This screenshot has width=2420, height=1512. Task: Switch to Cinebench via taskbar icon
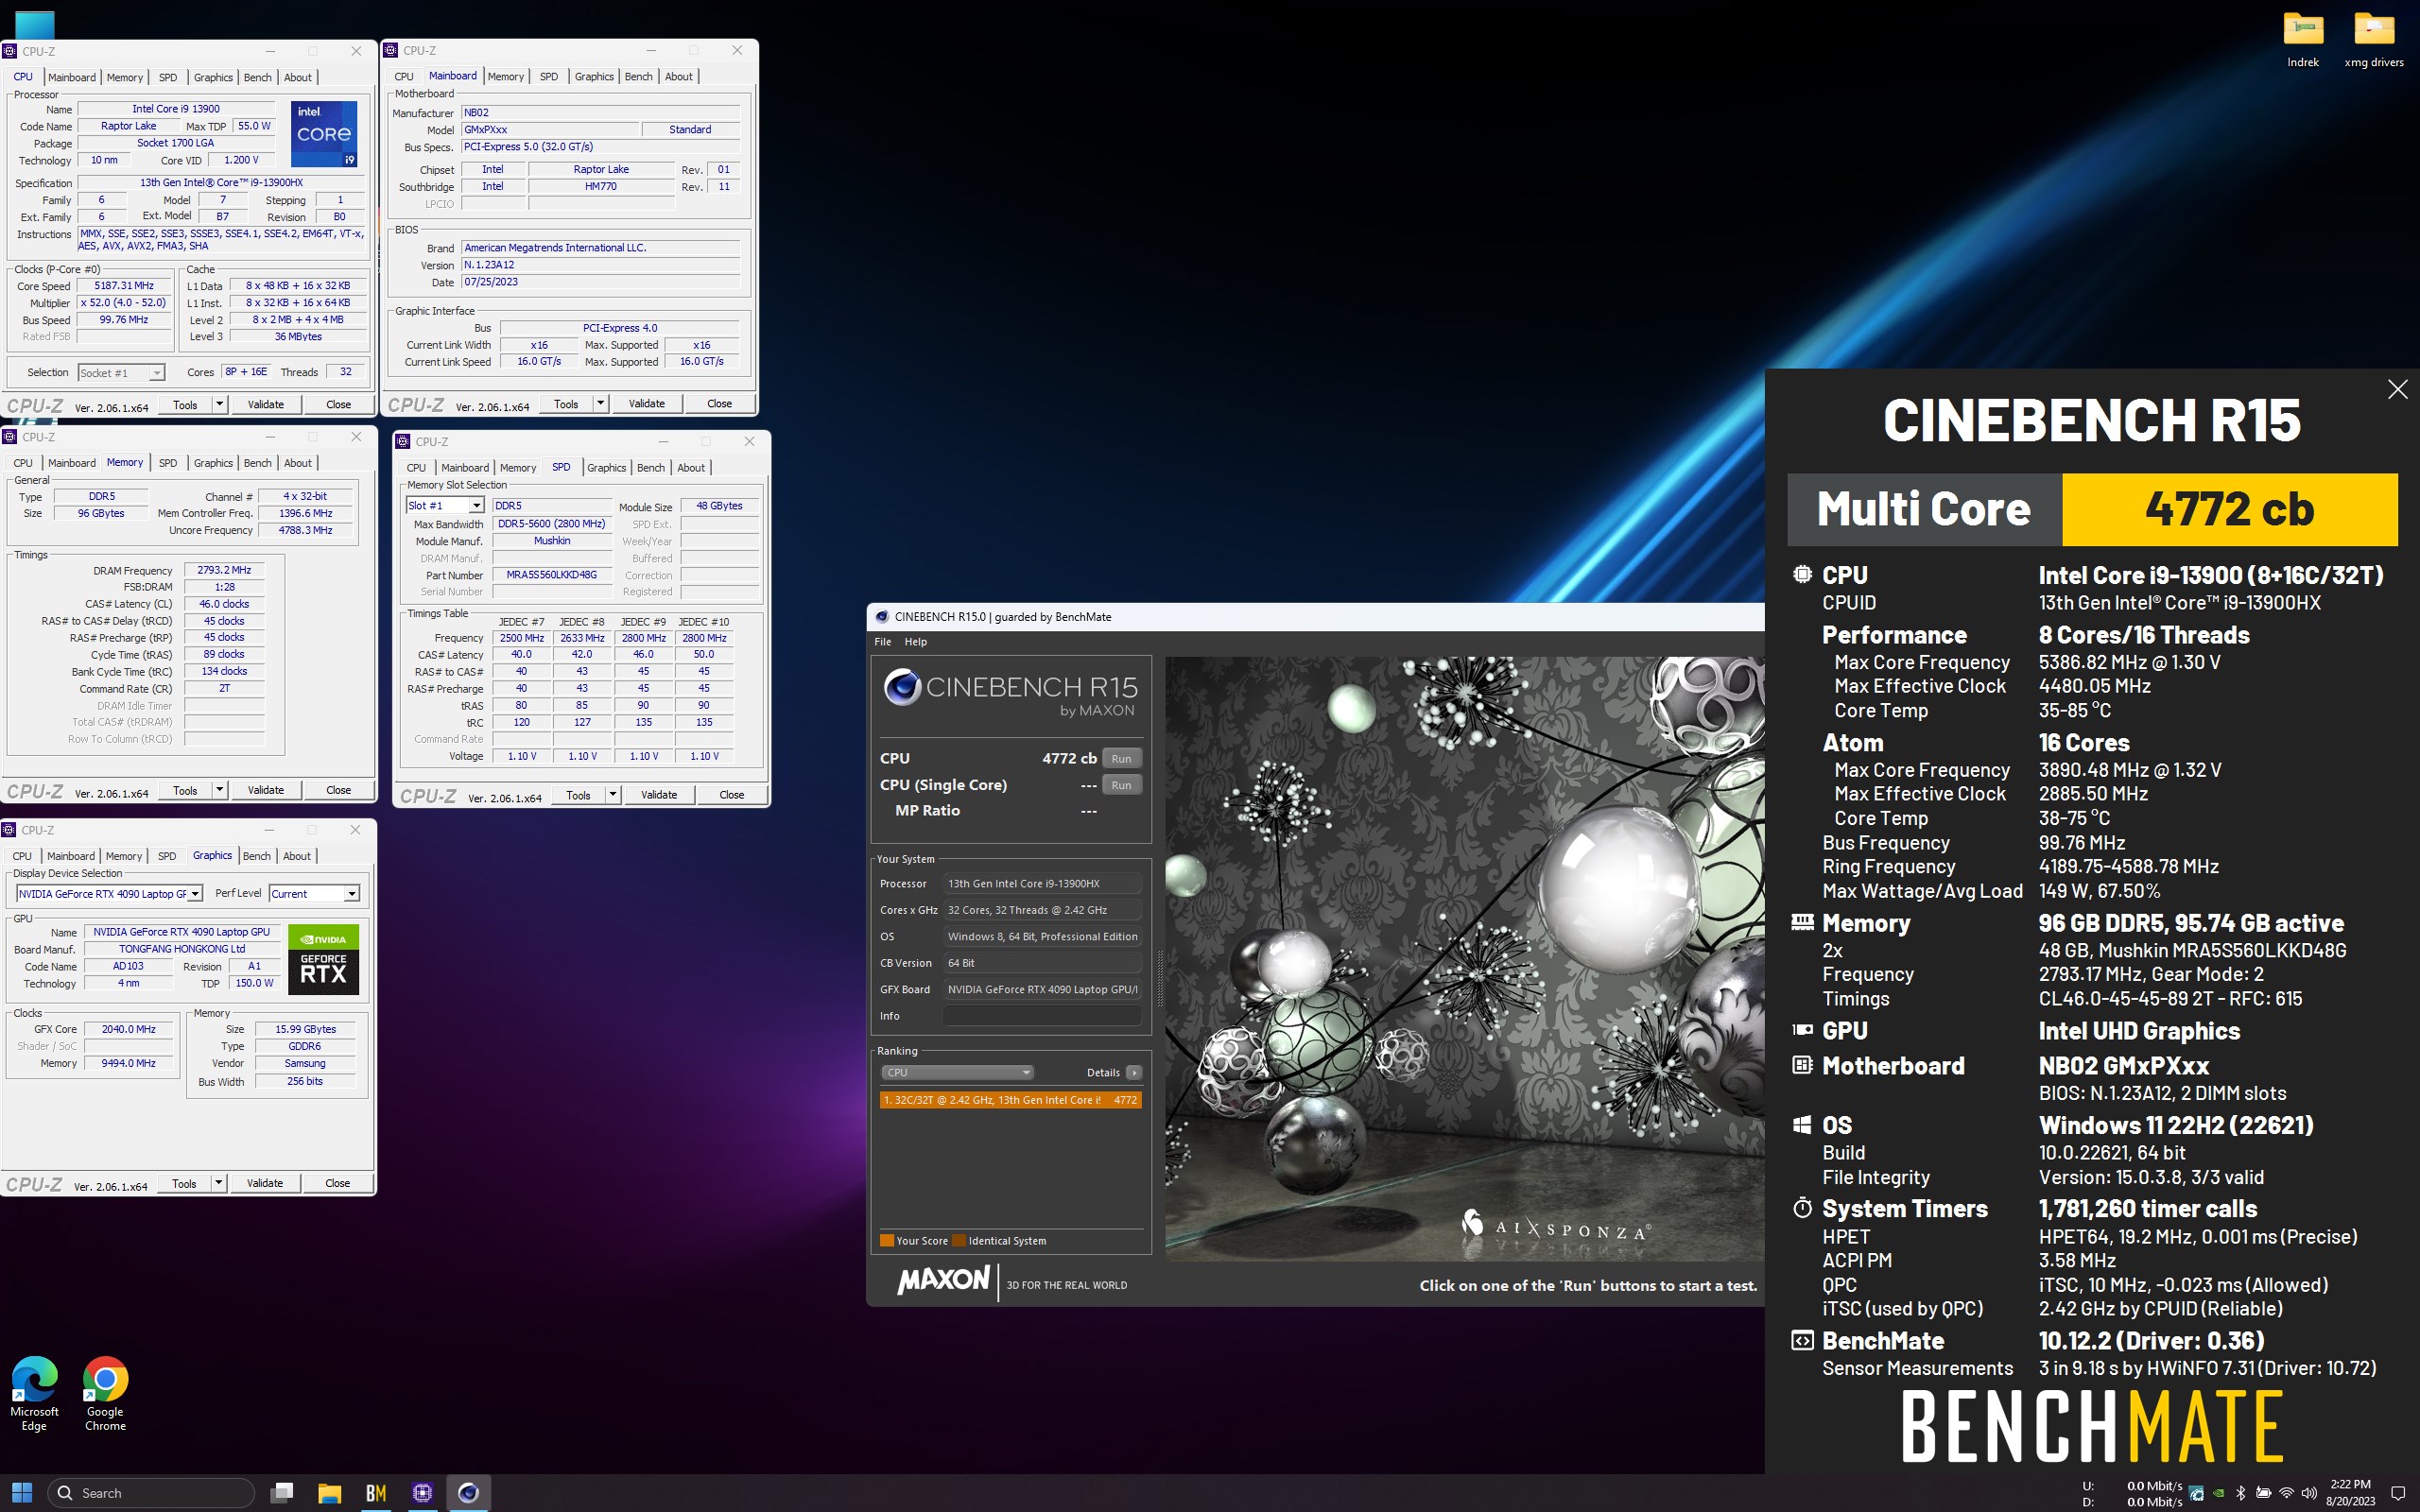point(468,1492)
